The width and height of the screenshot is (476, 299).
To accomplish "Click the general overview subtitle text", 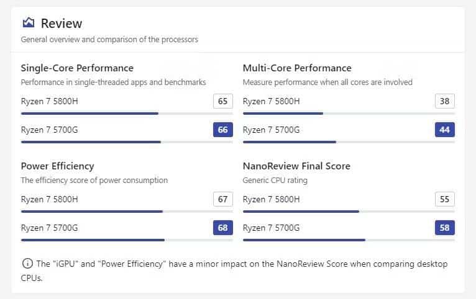I will [x=109, y=39].
